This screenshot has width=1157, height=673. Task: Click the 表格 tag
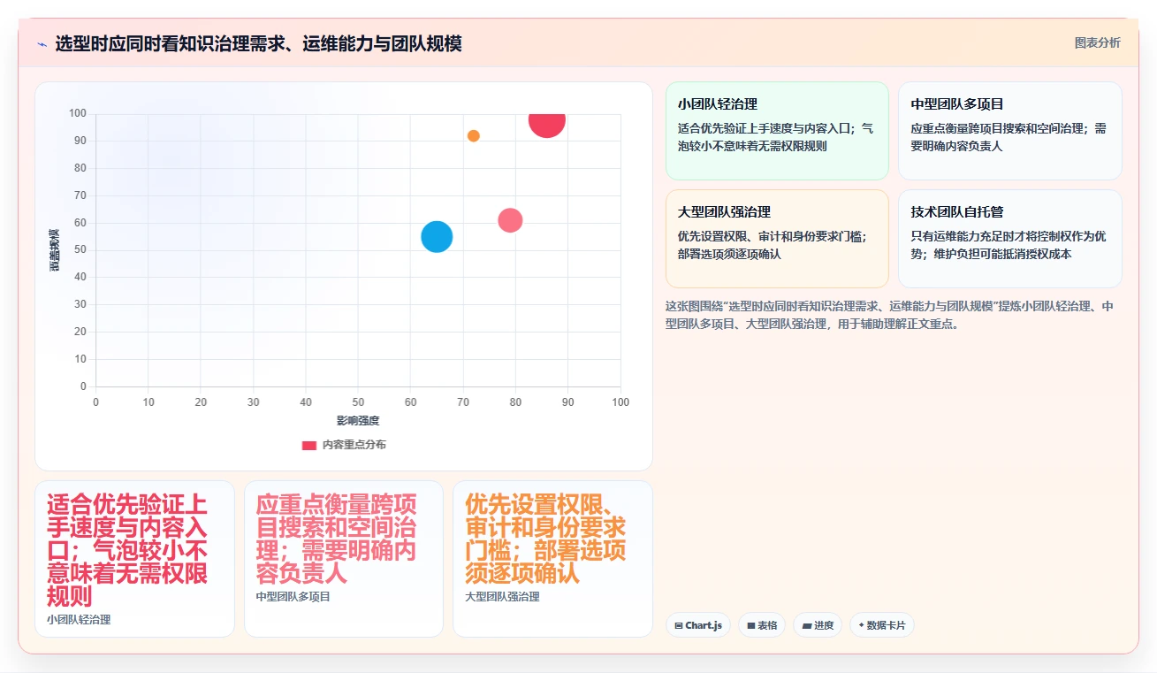[762, 625]
